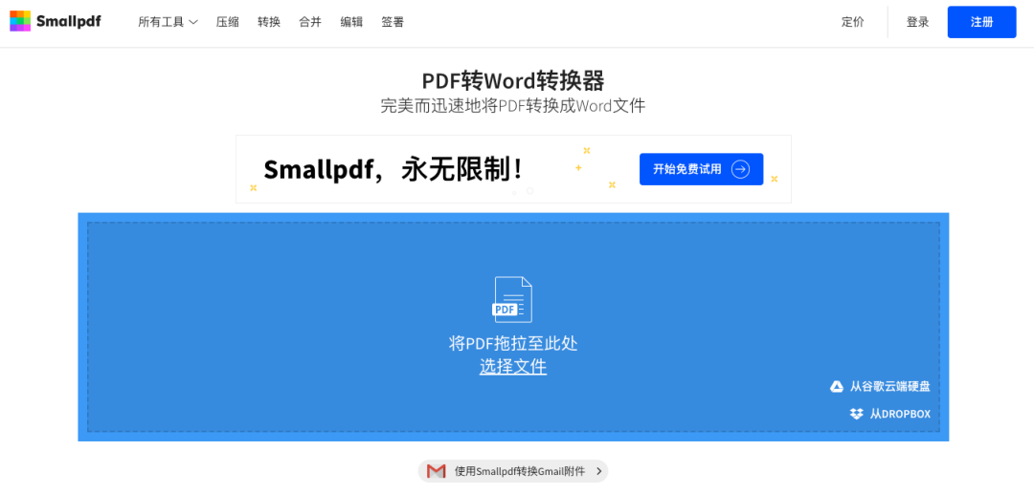Open 使用Smallpdf转换Gmail附件 link

(x=513, y=471)
